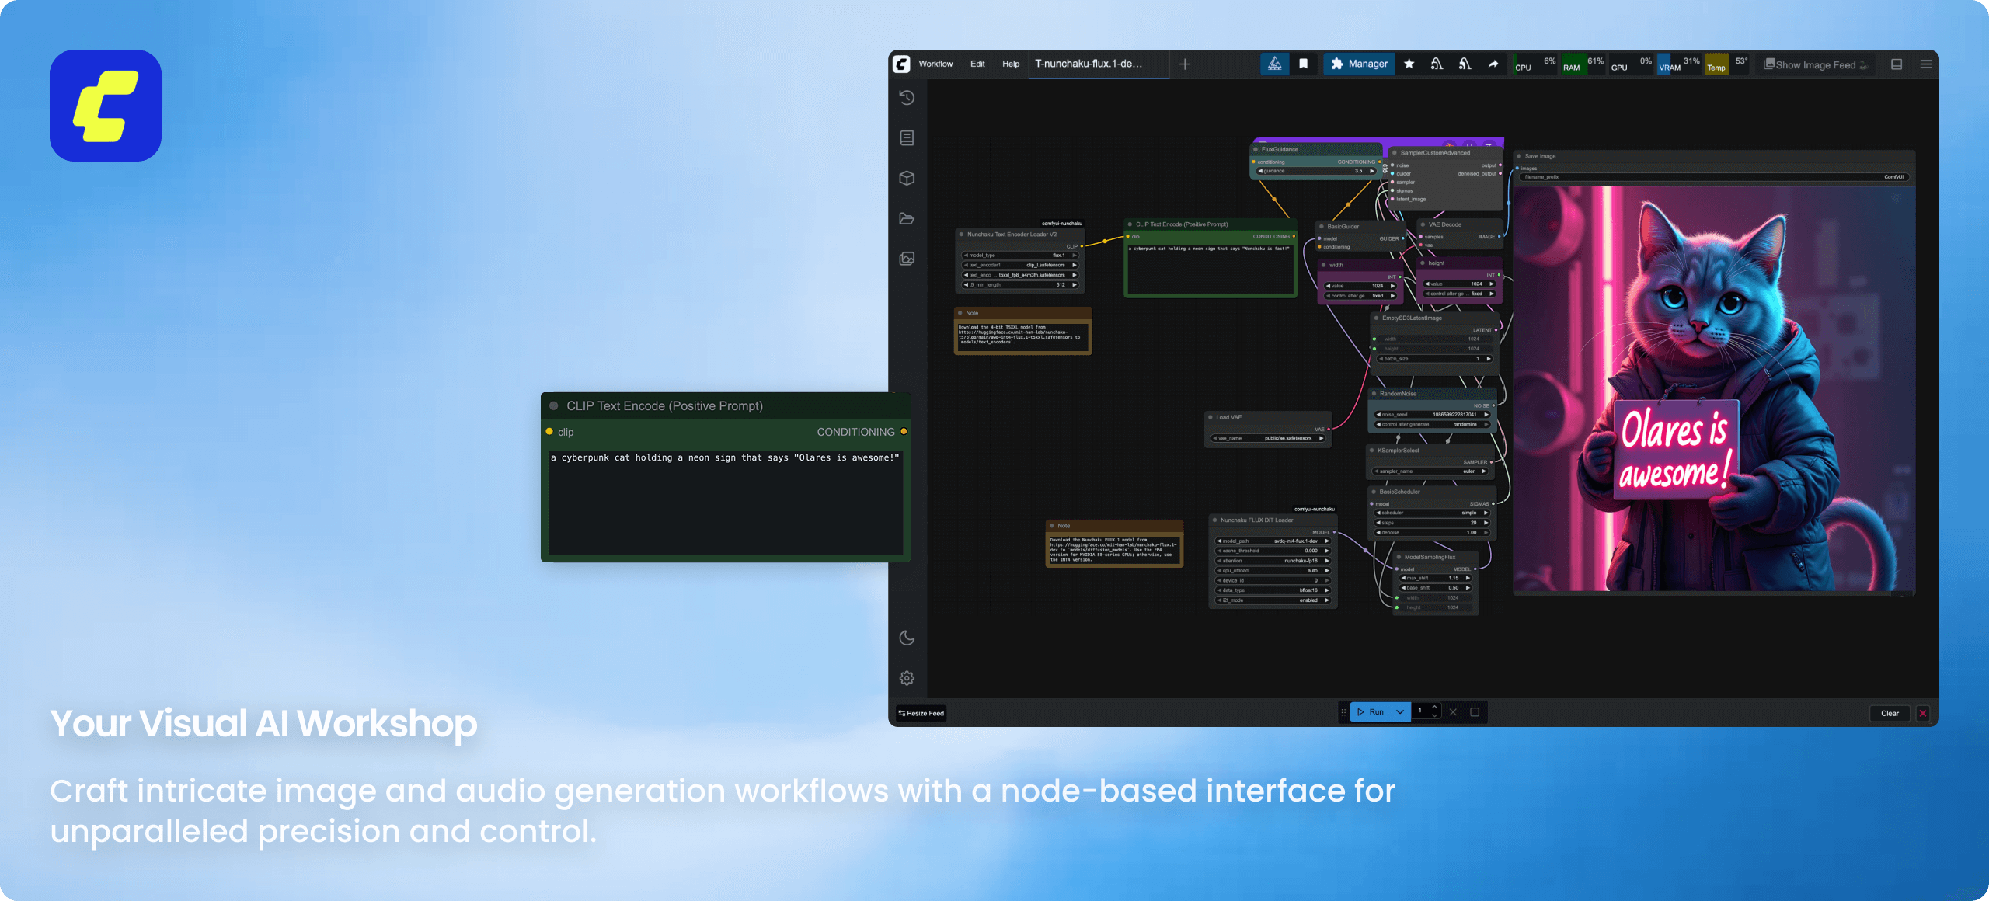Click the Resize Feed button
The height and width of the screenshot is (901, 1989).
[x=921, y=713]
